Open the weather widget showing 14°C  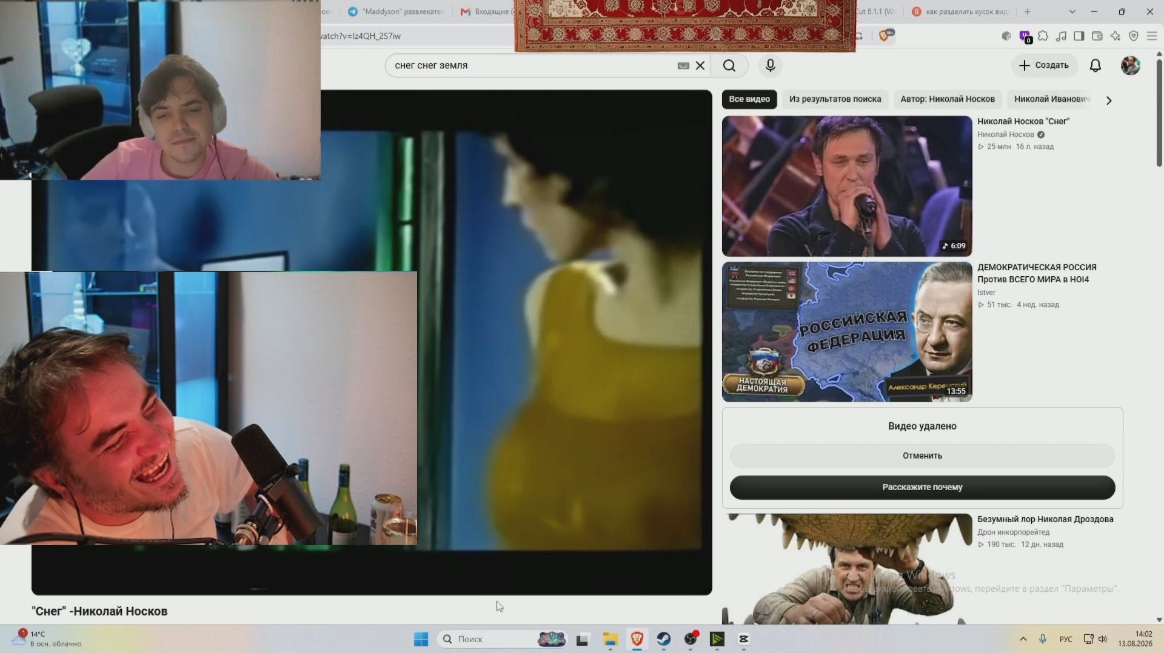(46, 639)
